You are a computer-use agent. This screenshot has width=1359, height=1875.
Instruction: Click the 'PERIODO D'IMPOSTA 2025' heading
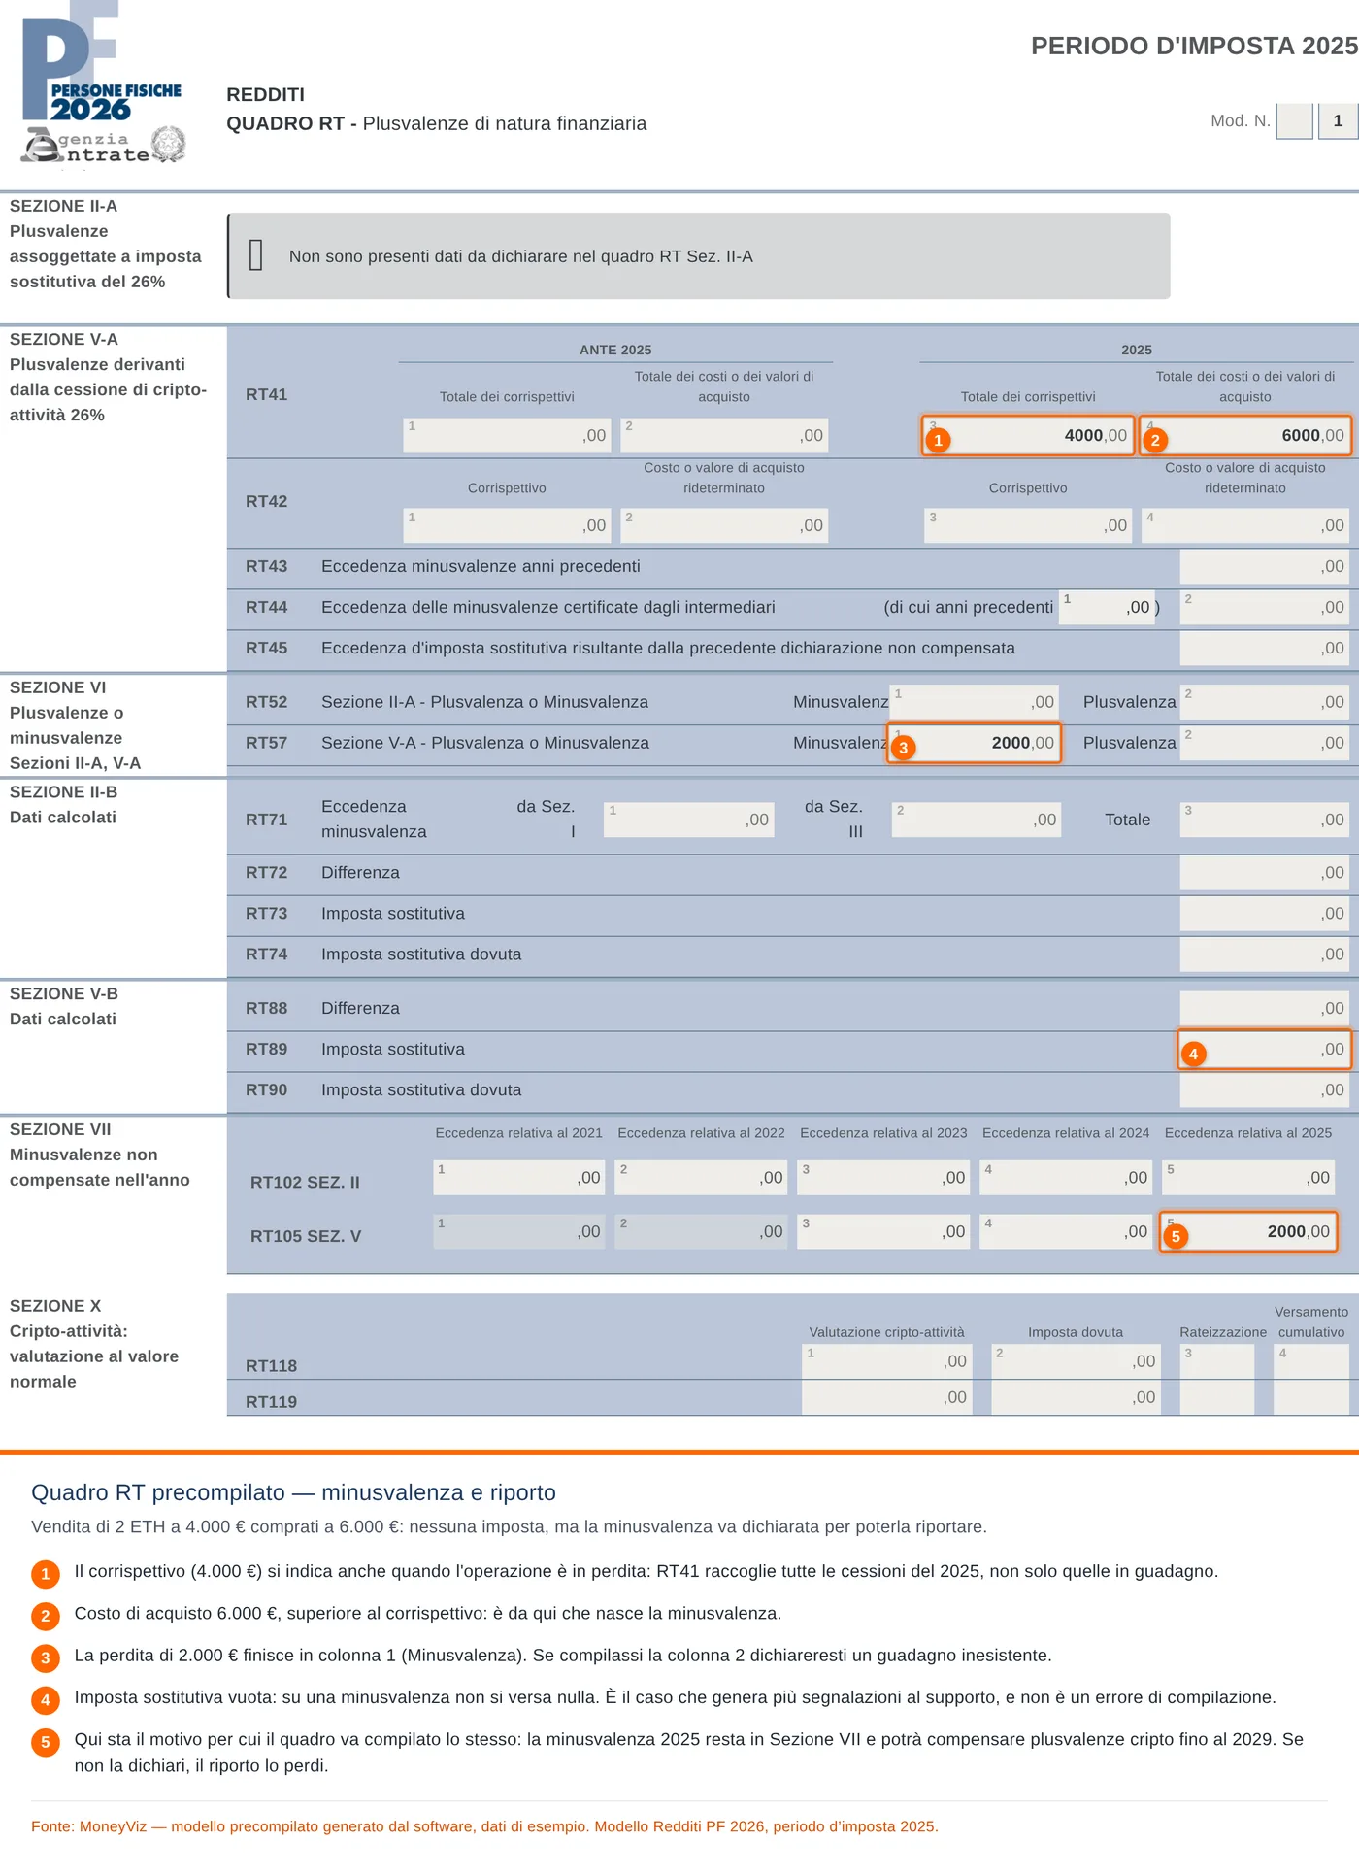pos(1194,46)
